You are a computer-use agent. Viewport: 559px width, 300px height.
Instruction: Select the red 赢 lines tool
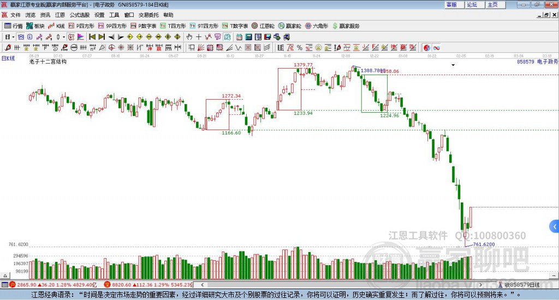click(x=403, y=47)
